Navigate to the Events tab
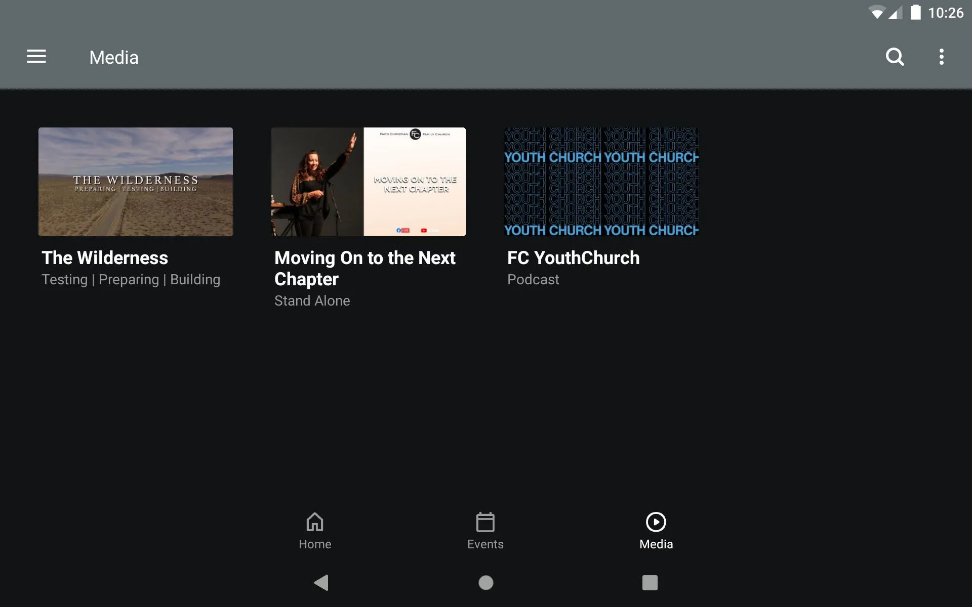Viewport: 972px width, 607px height. pos(485,530)
